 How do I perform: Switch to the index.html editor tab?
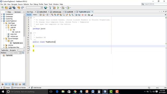[43, 12]
